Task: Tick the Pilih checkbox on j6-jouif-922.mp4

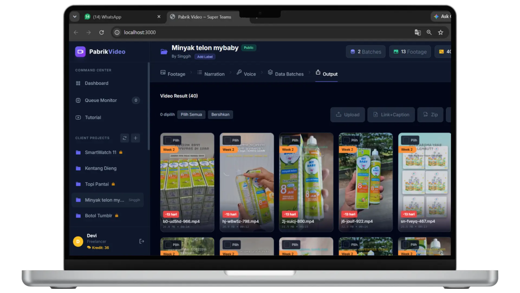Action: [346, 140]
